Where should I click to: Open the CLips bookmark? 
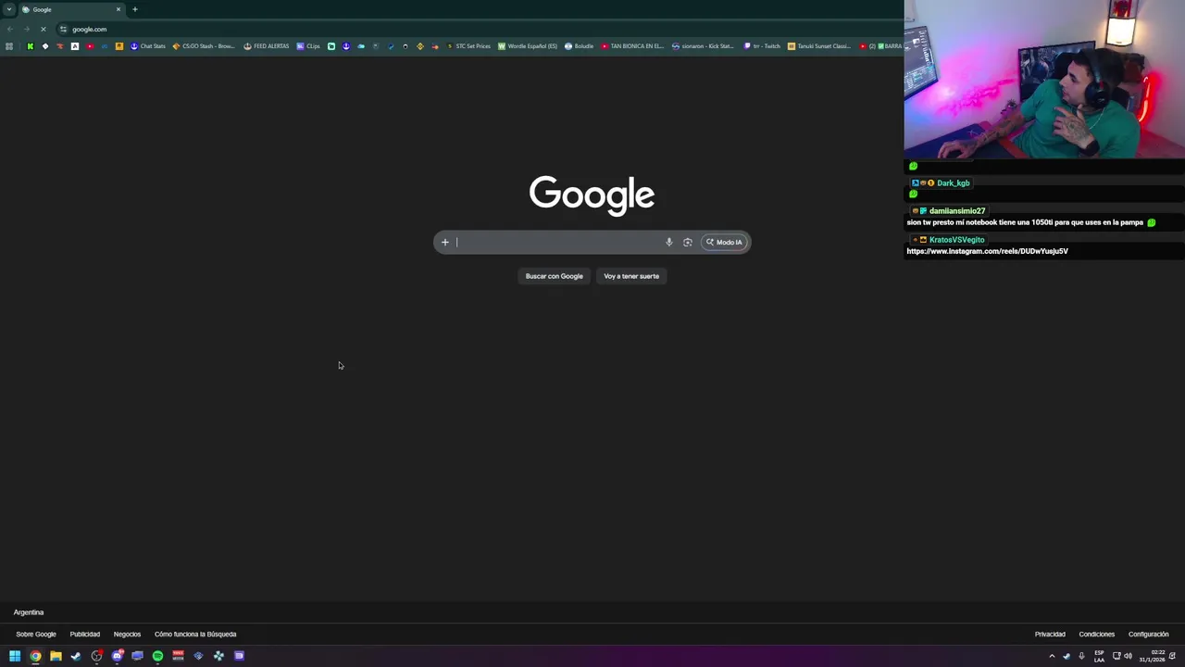pos(308,46)
